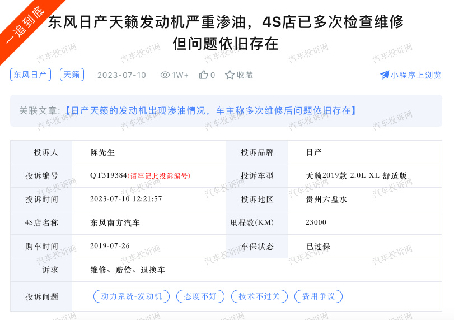The height and width of the screenshot is (320, 454).
Task: Click purchase date 2019-07-26
Action: tap(110, 246)
